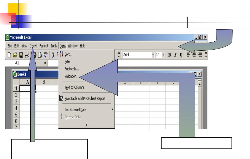Open PivotTable and PivotChart Report...
This screenshot has height=159, width=250.
coord(86,98)
